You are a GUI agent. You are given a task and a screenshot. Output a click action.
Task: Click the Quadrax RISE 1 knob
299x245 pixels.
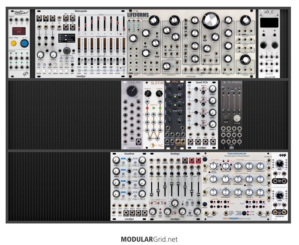[x=116, y=160]
